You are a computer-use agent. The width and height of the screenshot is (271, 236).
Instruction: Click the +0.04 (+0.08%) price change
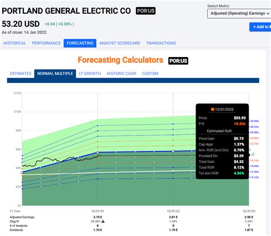point(59,24)
